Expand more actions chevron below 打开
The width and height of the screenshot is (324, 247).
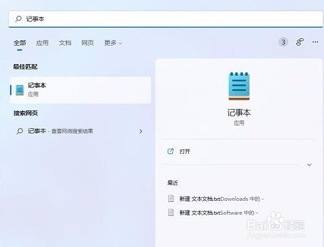pyautogui.click(x=309, y=165)
